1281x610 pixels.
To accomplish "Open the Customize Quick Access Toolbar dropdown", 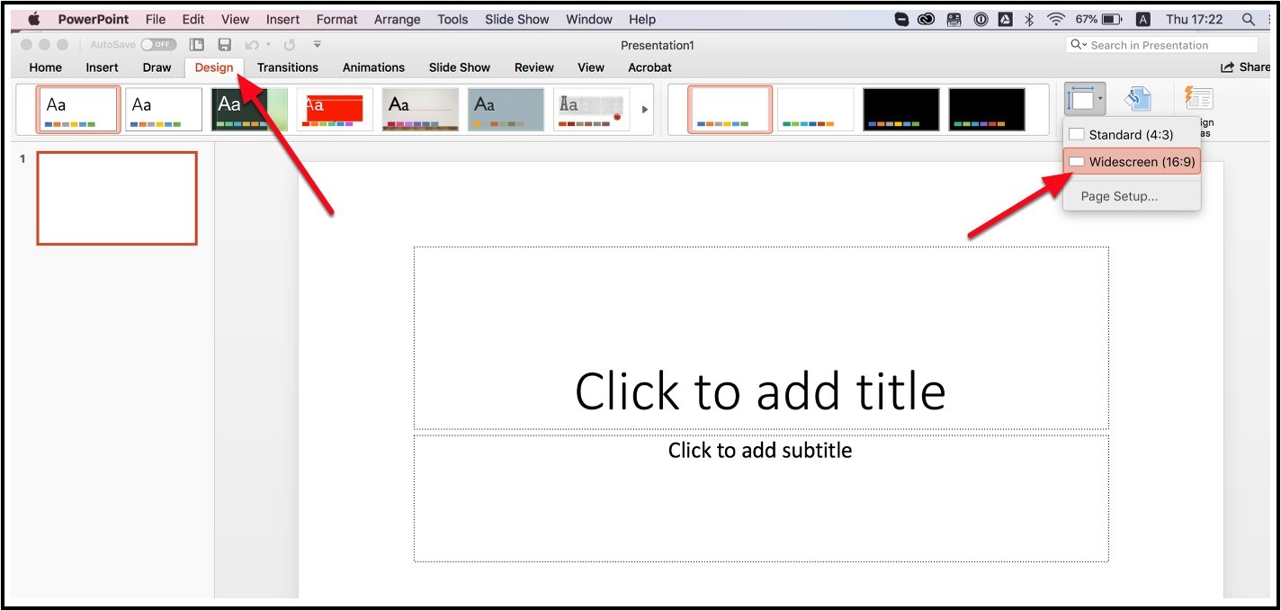I will tap(317, 45).
